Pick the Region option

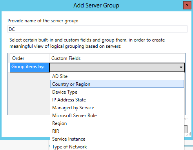click(117, 123)
